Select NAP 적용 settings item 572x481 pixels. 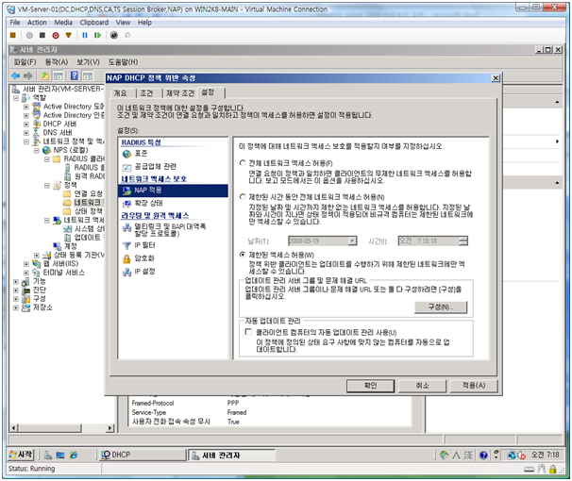coord(174,191)
